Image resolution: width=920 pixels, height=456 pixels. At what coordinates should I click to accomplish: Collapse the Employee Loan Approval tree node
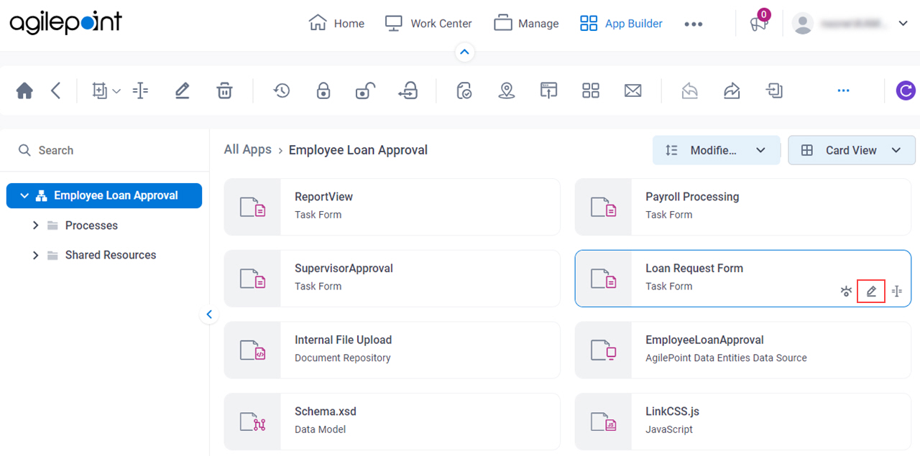24,195
